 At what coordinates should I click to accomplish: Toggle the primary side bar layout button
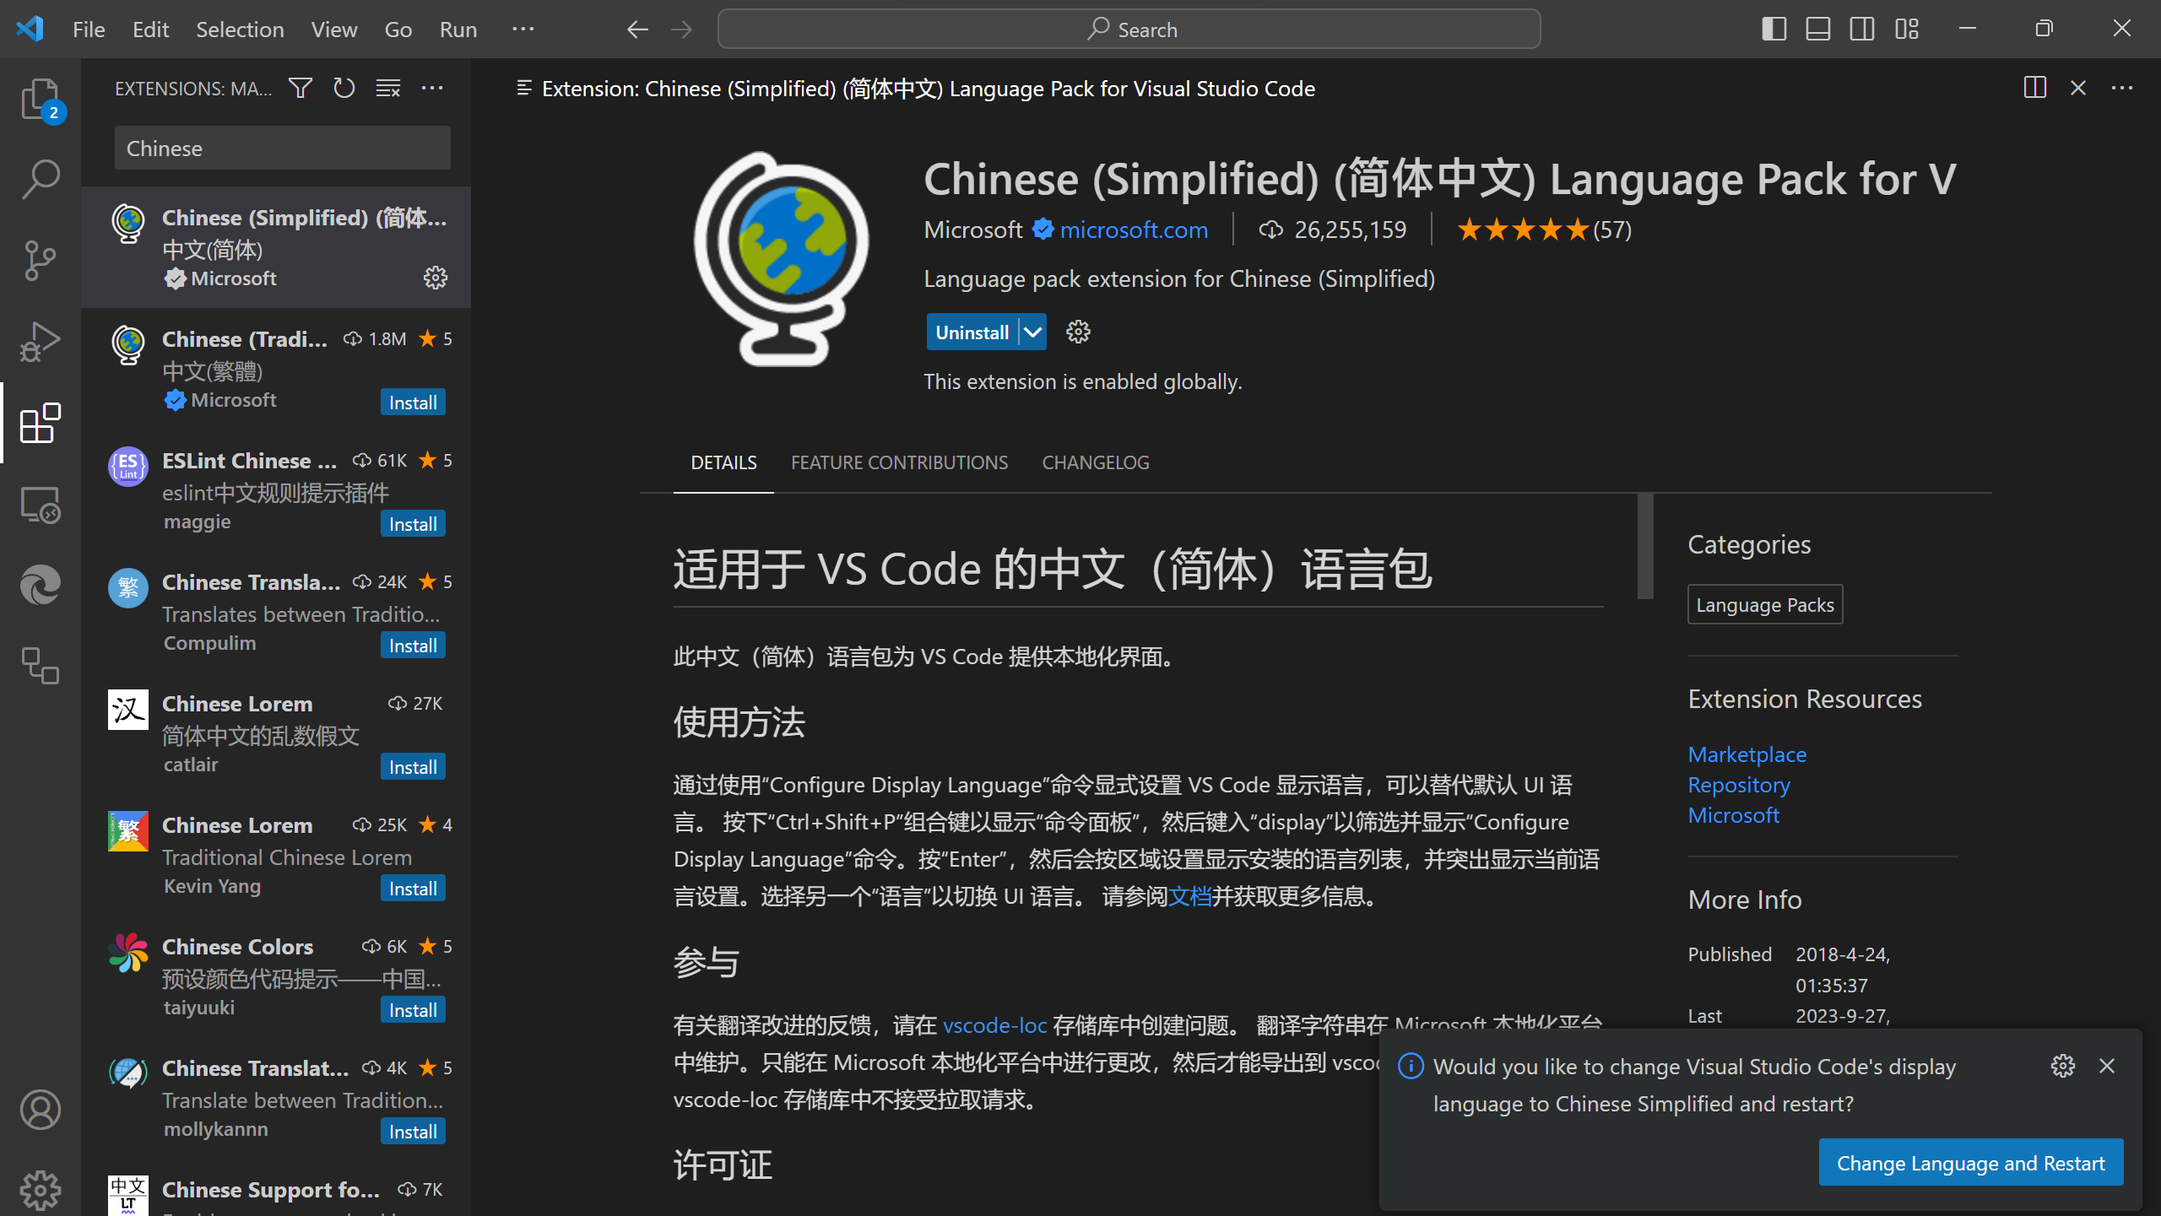1774,30
